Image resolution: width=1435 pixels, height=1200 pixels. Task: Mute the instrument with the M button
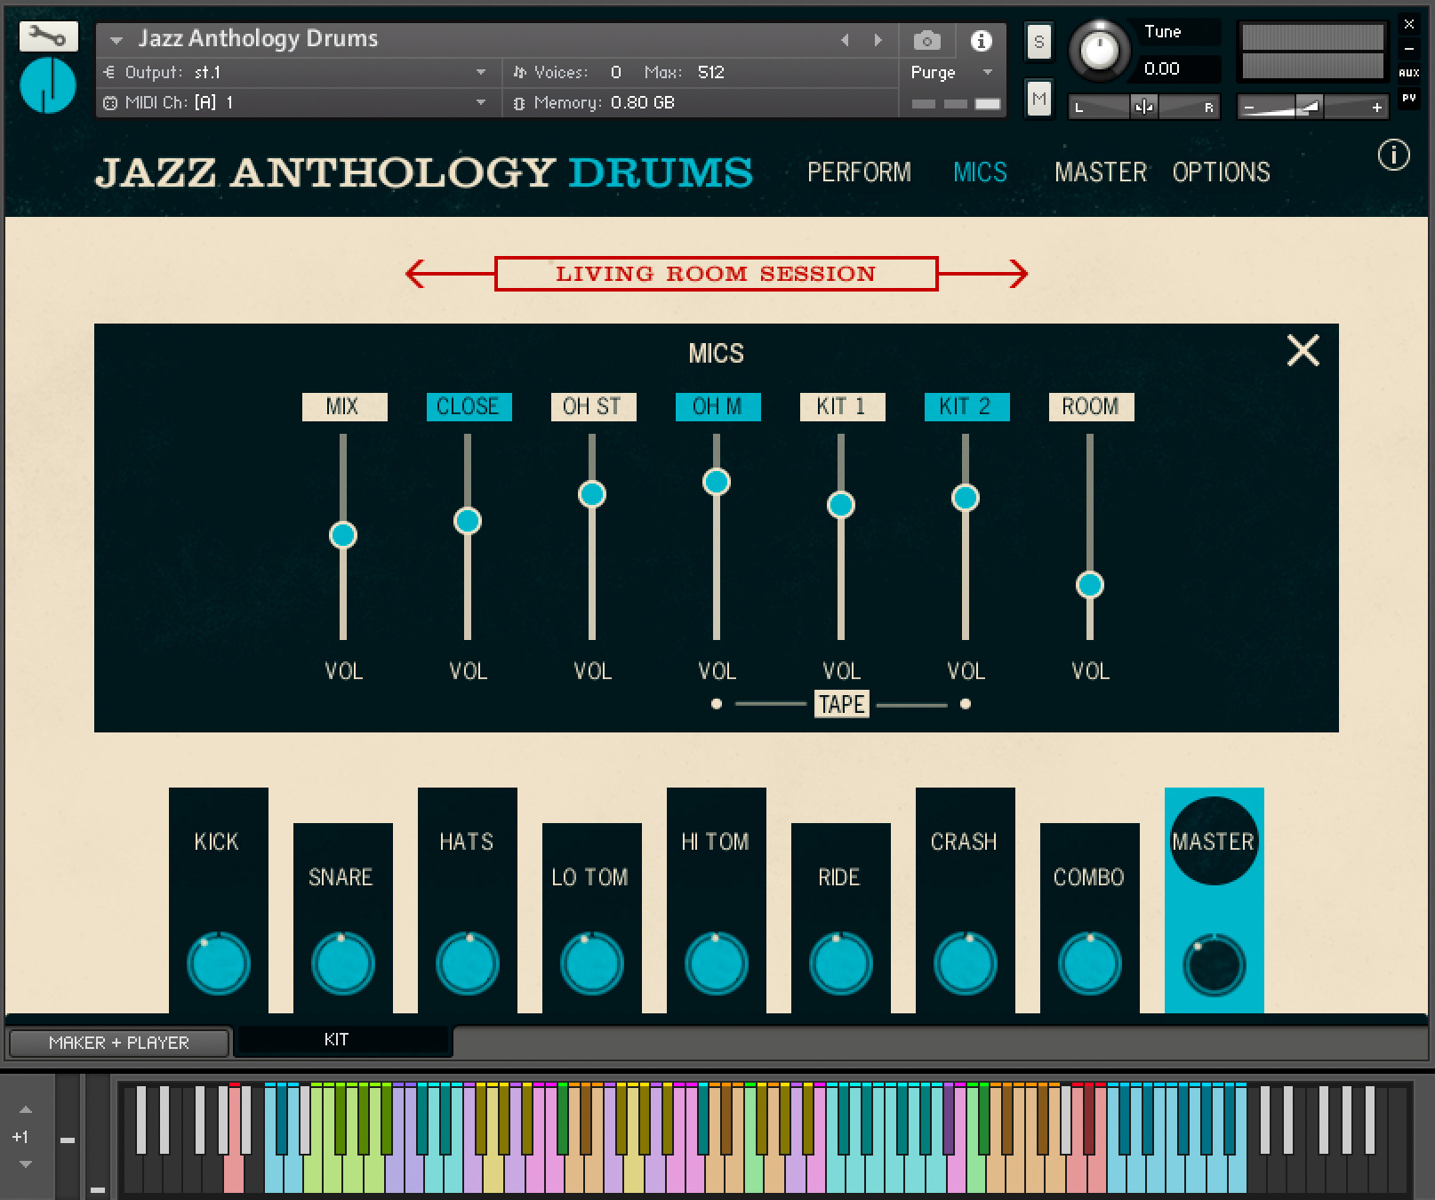click(1038, 98)
